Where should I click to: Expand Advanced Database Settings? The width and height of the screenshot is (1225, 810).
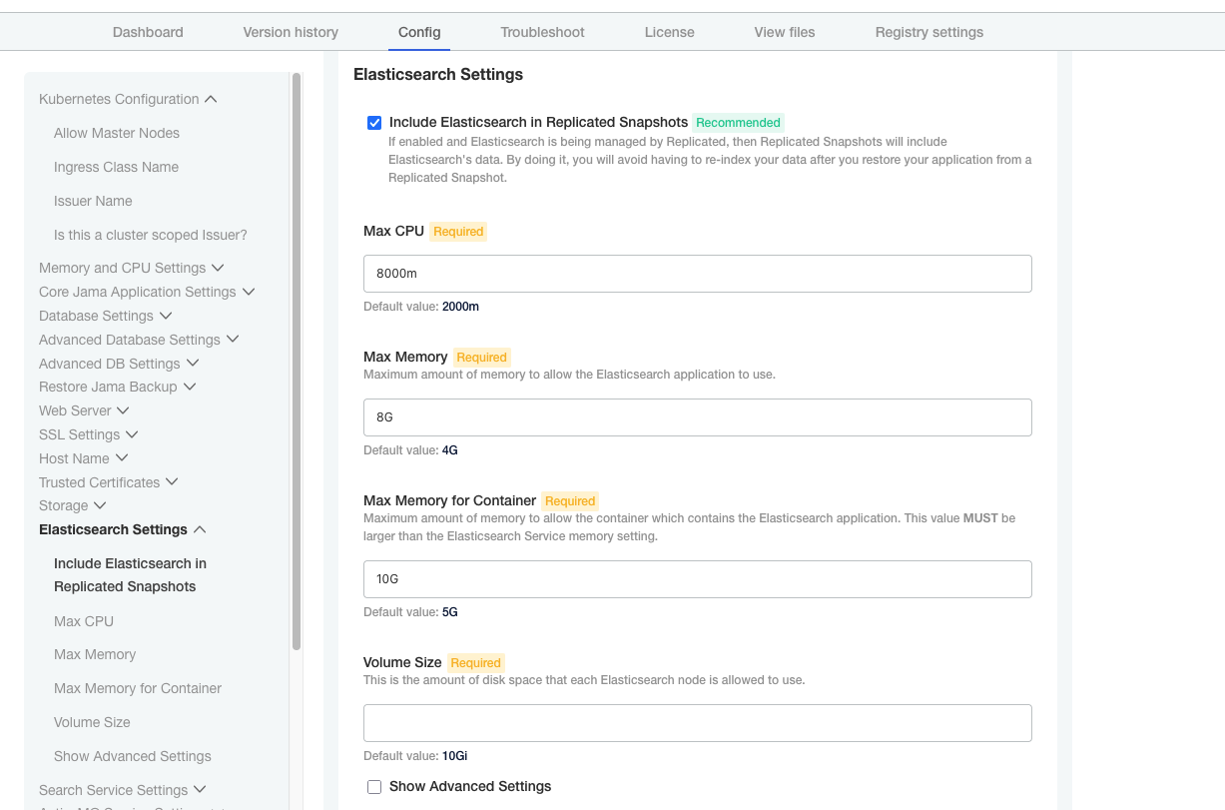tap(139, 340)
